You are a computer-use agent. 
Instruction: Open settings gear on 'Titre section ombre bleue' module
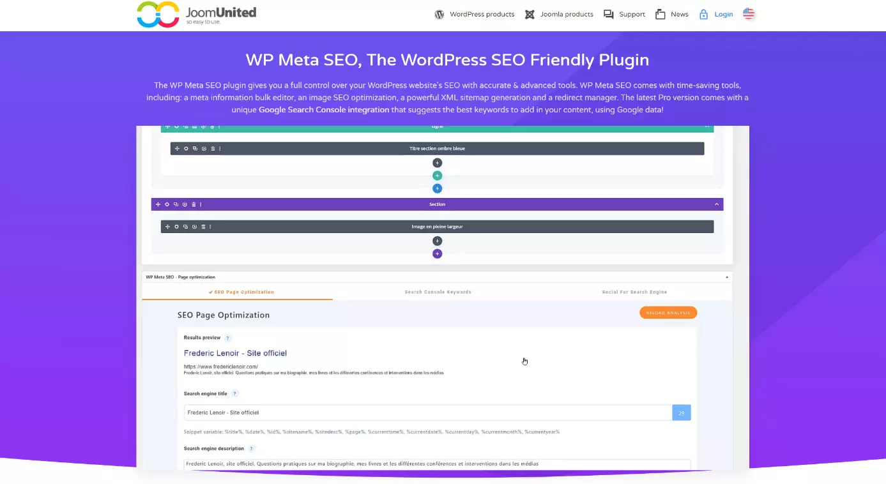click(186, 149)
